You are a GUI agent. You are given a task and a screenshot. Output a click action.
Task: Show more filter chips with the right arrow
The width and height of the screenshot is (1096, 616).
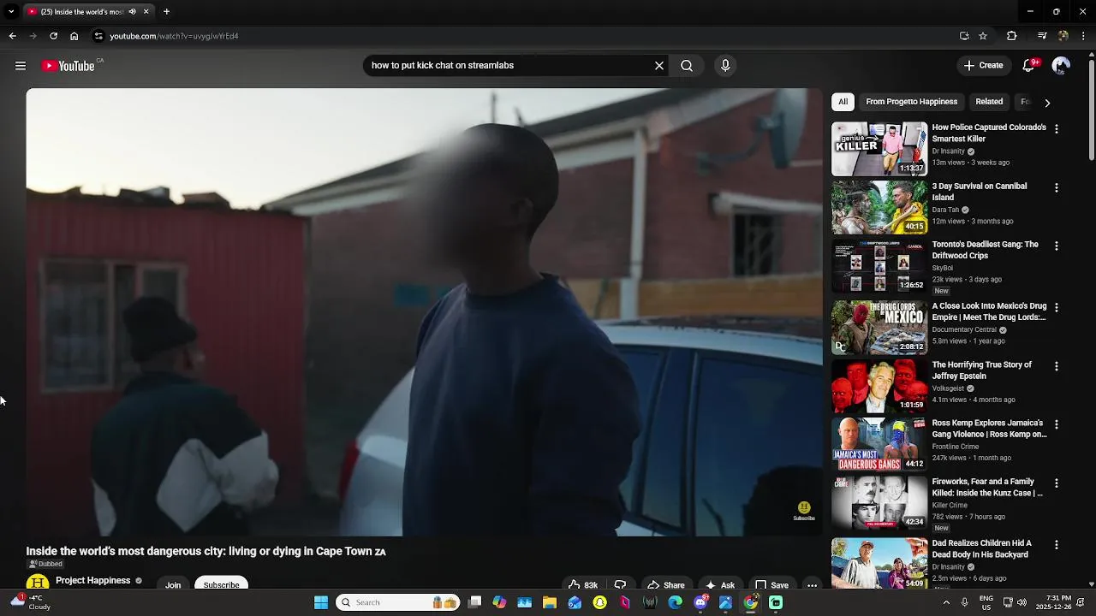click(x=1046, y=103)
